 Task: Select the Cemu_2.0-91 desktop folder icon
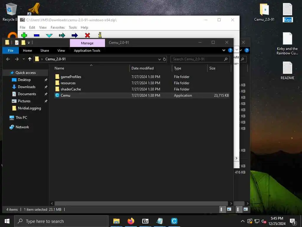pyautogui.click(x=264, y=12)
